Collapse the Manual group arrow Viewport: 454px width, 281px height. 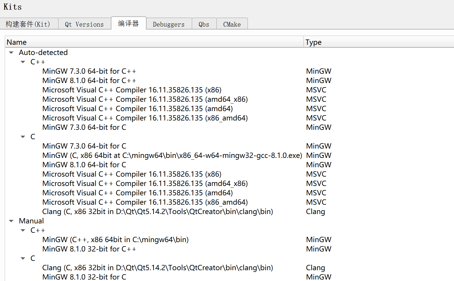tap(11, 221)
